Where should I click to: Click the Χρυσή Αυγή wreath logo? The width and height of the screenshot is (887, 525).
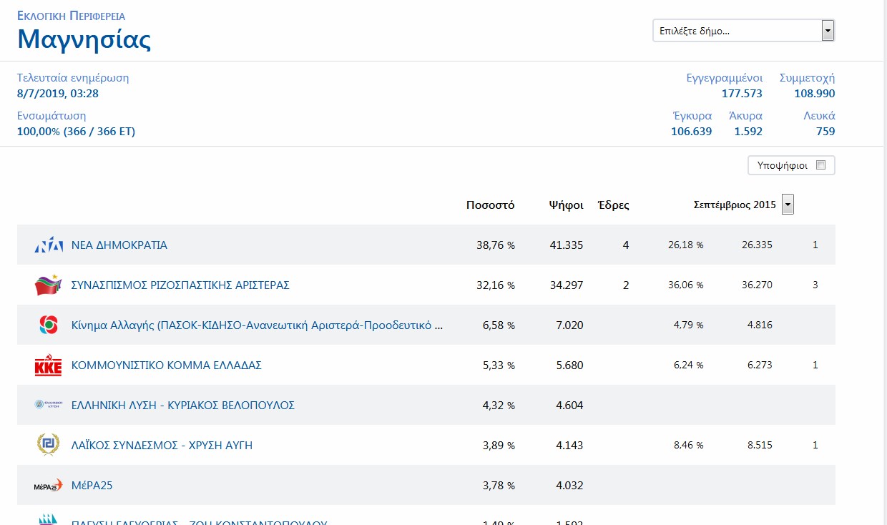point(49,445)
